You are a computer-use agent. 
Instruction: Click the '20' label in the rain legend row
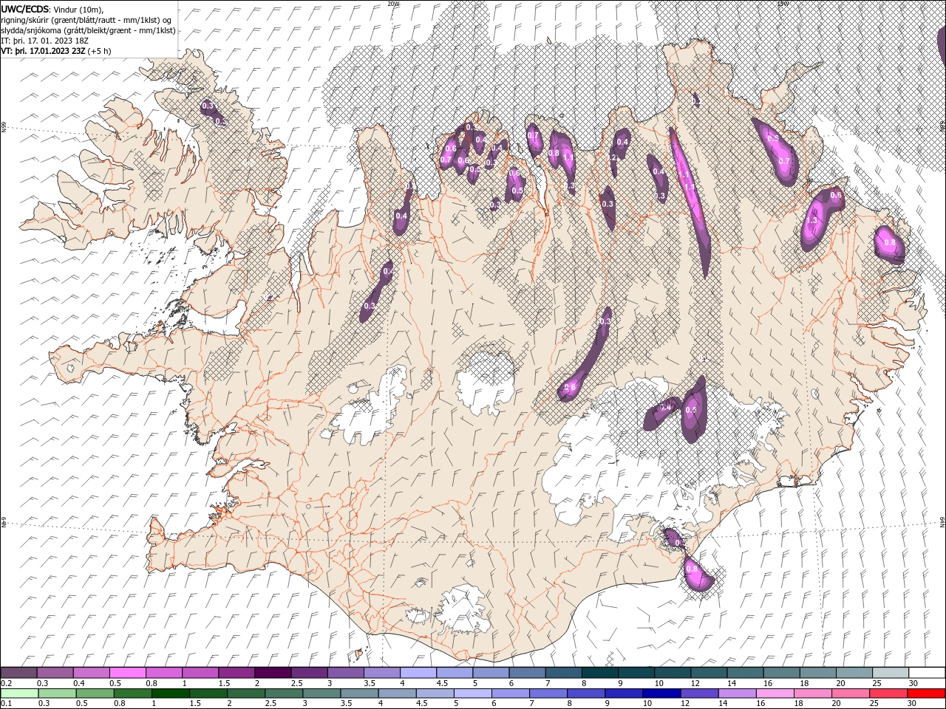[835, 704]
